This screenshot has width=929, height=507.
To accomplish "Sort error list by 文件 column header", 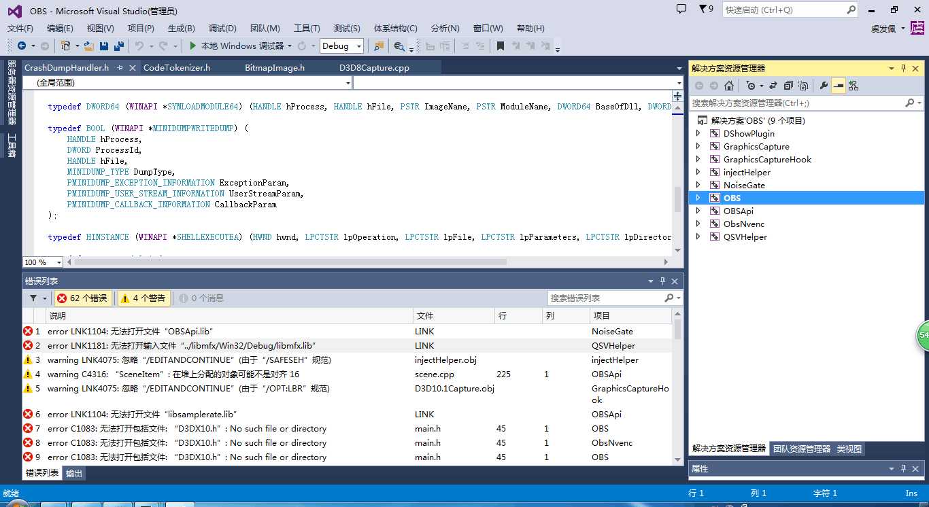I will pyautogui.click(x=454, y=316).
